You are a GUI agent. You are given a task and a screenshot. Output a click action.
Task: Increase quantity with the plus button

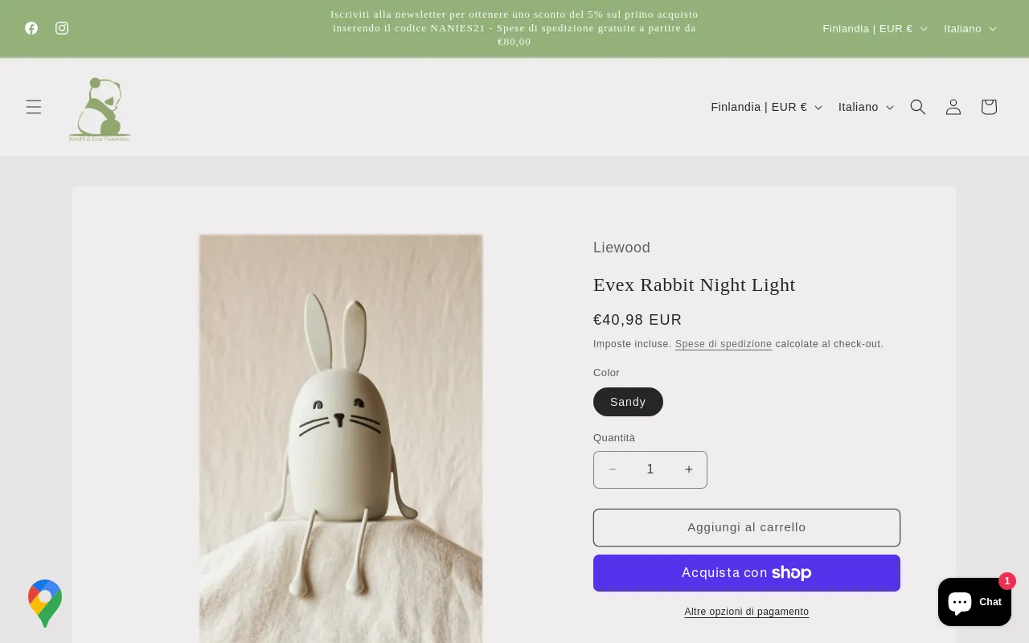[x=689, y=469]
